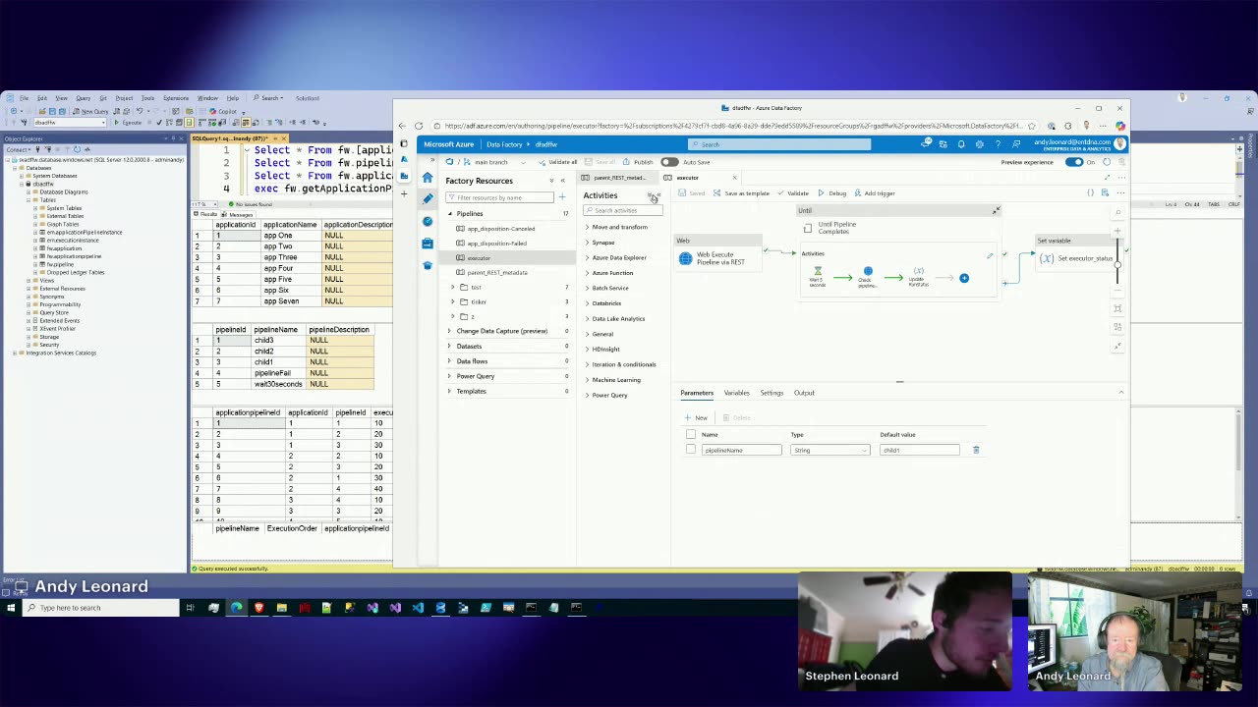Check the select-all parameters checkbox
1258x707 pixels.
click(691, 434)
